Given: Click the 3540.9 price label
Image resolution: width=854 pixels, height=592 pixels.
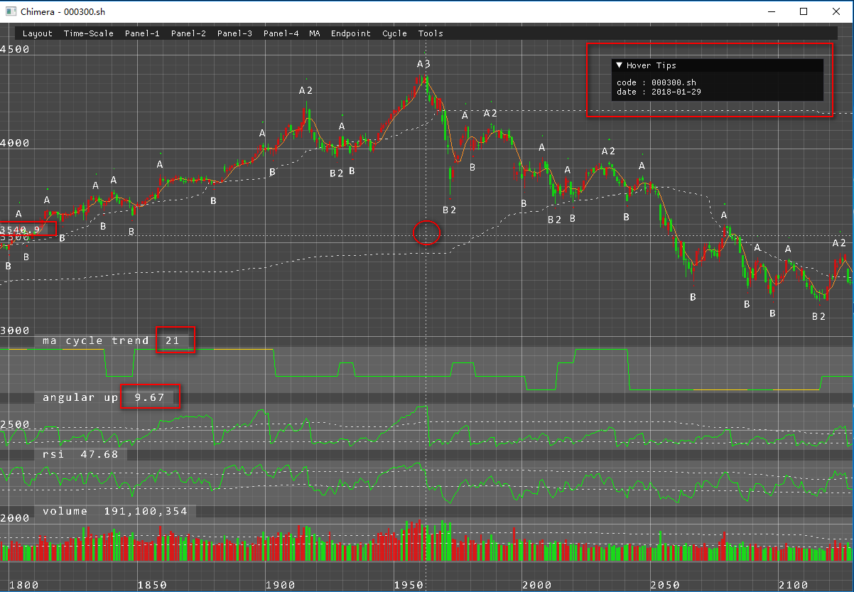Looking at the screenshot, I should [20, 230].
